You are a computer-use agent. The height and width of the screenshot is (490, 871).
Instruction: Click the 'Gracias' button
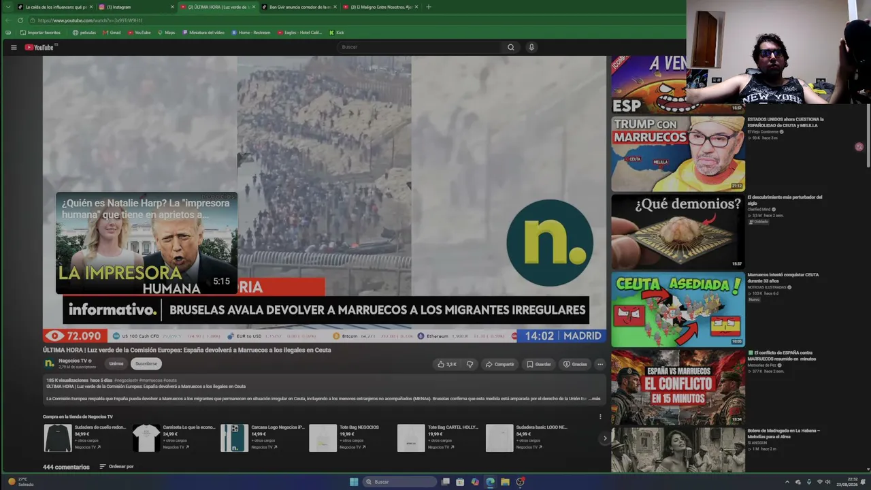coord(575,364)
